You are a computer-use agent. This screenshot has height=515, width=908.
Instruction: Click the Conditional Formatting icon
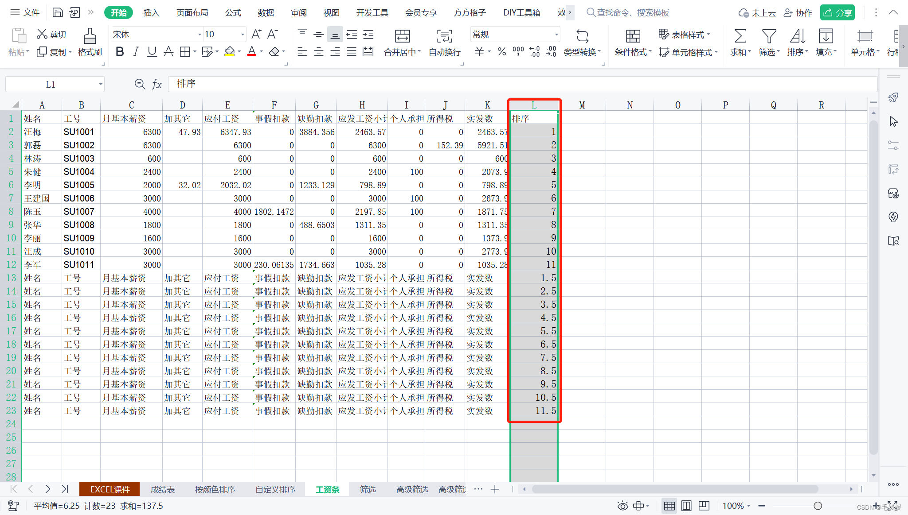click(633, 36)
